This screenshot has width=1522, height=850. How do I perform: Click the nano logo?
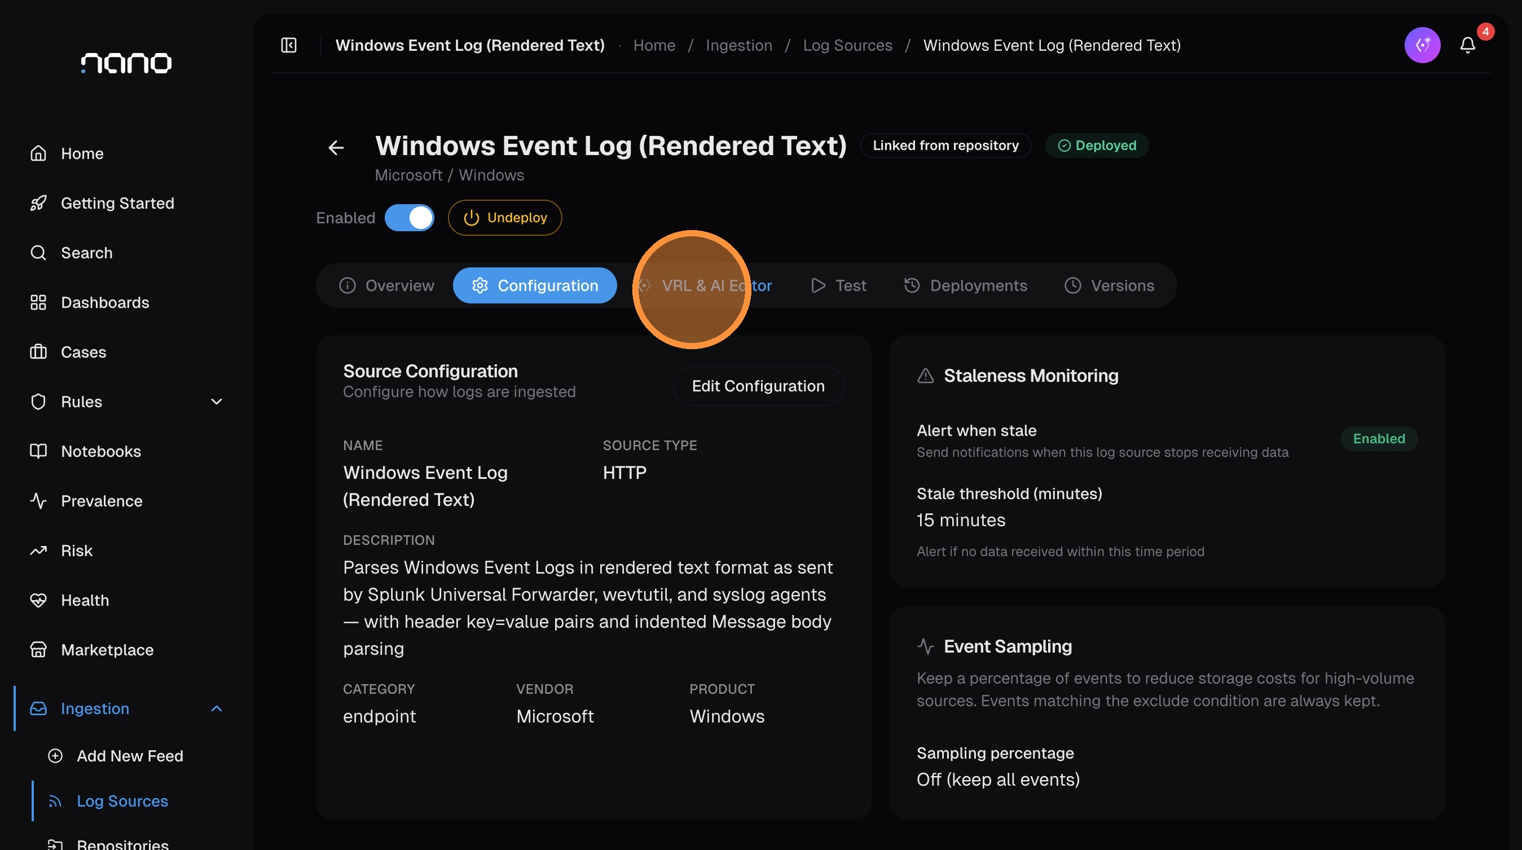pos(126,63)
